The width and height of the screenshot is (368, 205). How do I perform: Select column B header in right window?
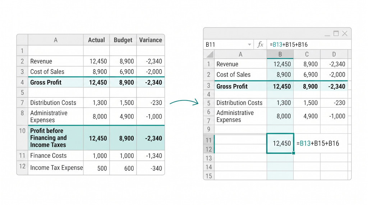tap(280, 55)
